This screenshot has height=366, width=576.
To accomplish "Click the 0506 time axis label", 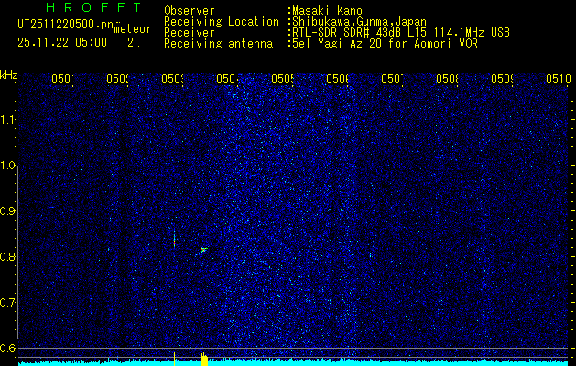I will [x=337, y=79].
